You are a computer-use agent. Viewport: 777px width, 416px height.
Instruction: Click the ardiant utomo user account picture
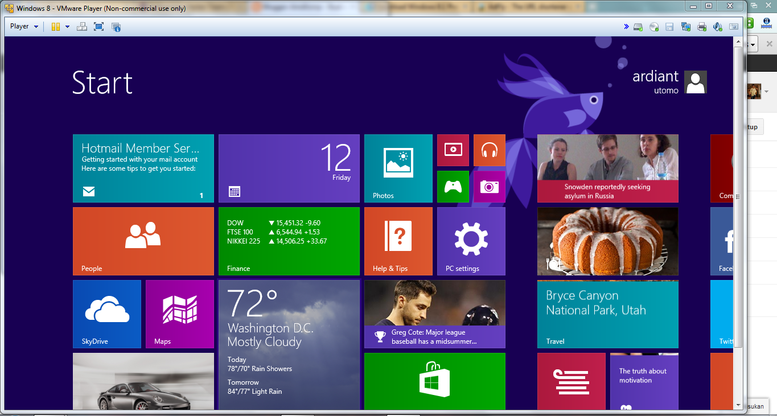pyautogui.click(x=696, y=83)
